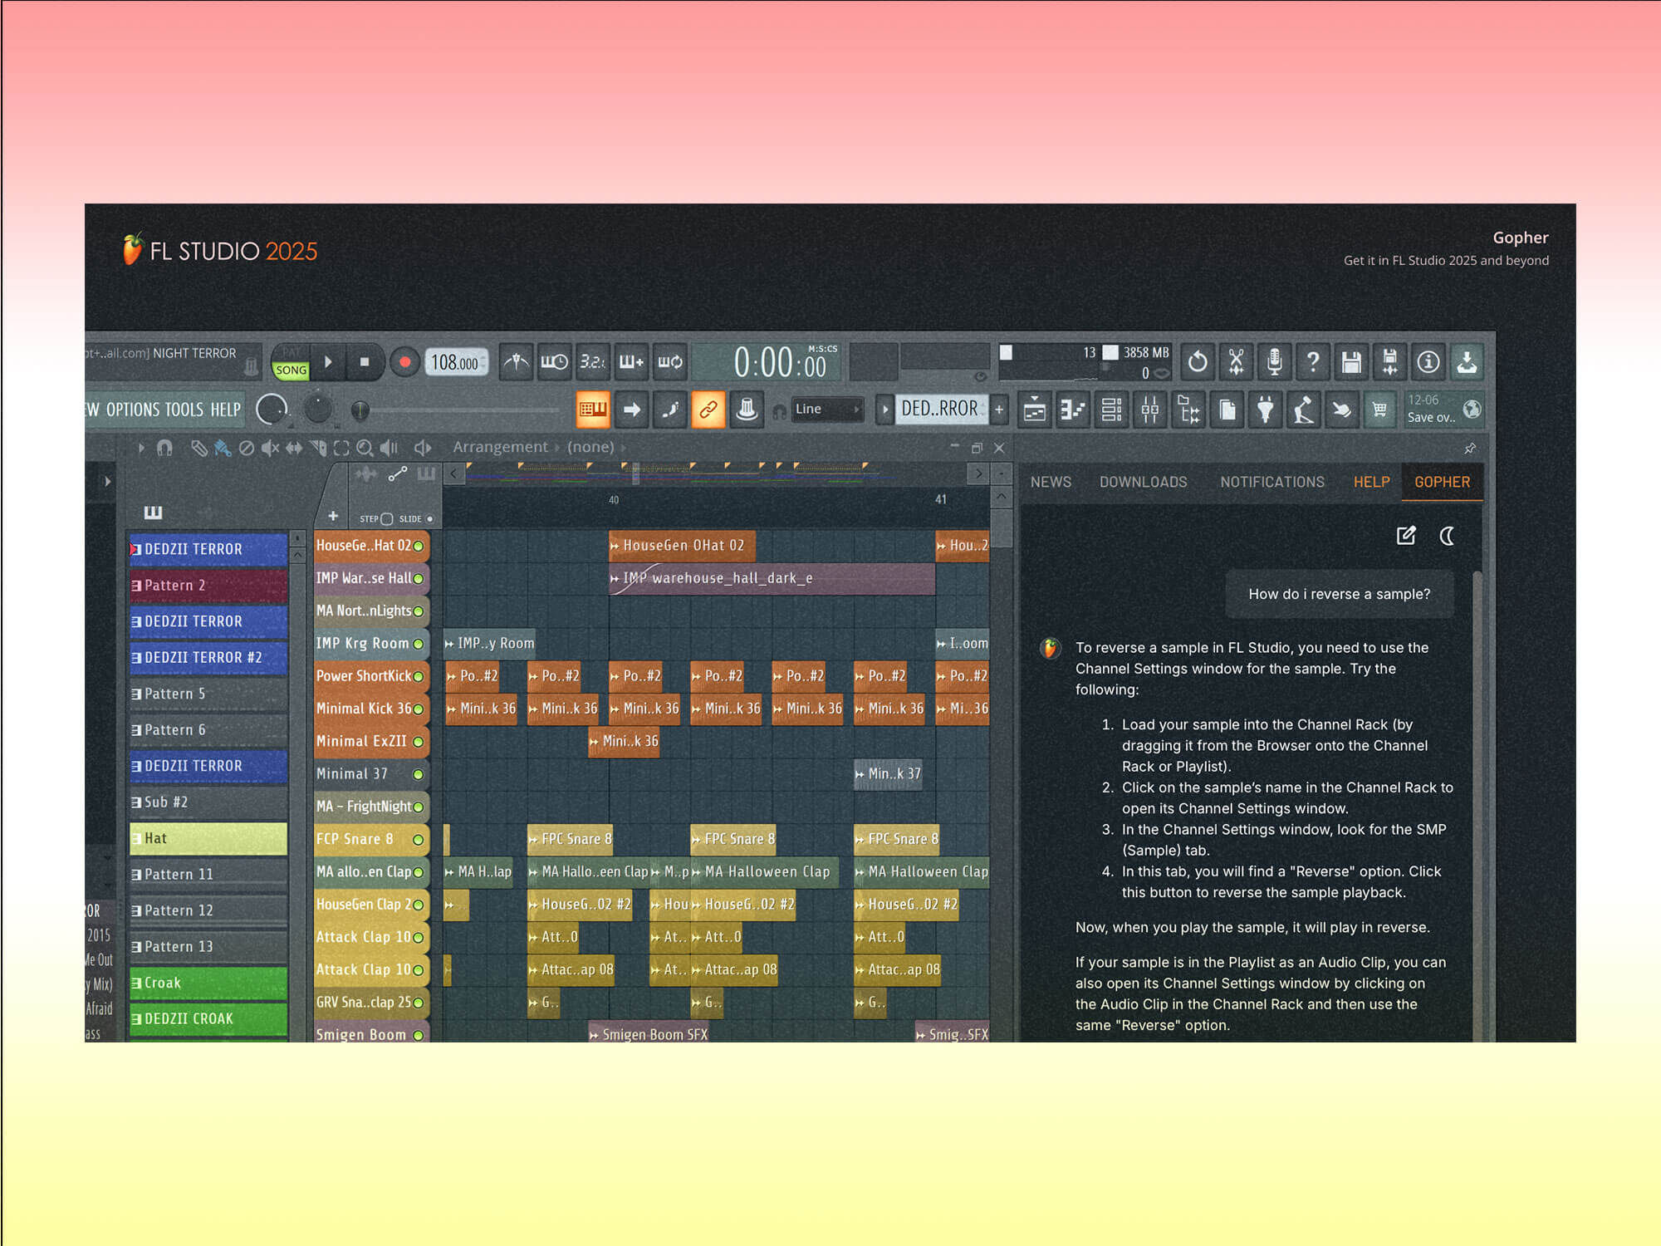Screen dimensions: 1661x1246
Task: Enable wait for input to start
Action: pos(554,362)
